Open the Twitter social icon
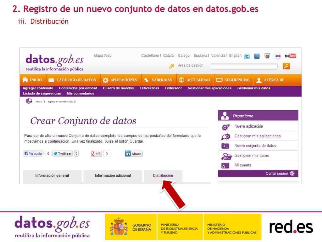The image size is (322, 242). click(247, 56)
